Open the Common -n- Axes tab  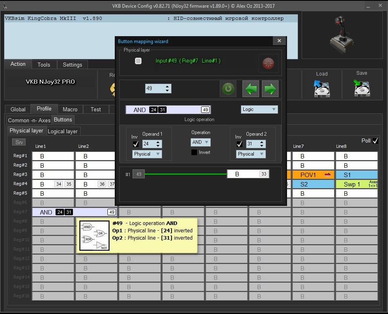pos(29,121)
